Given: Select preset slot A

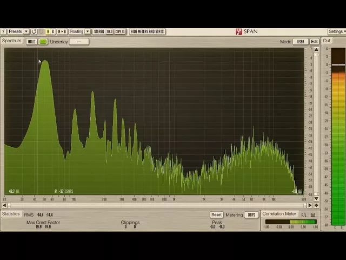Looking at the screenshot, I should coord(48,31).
